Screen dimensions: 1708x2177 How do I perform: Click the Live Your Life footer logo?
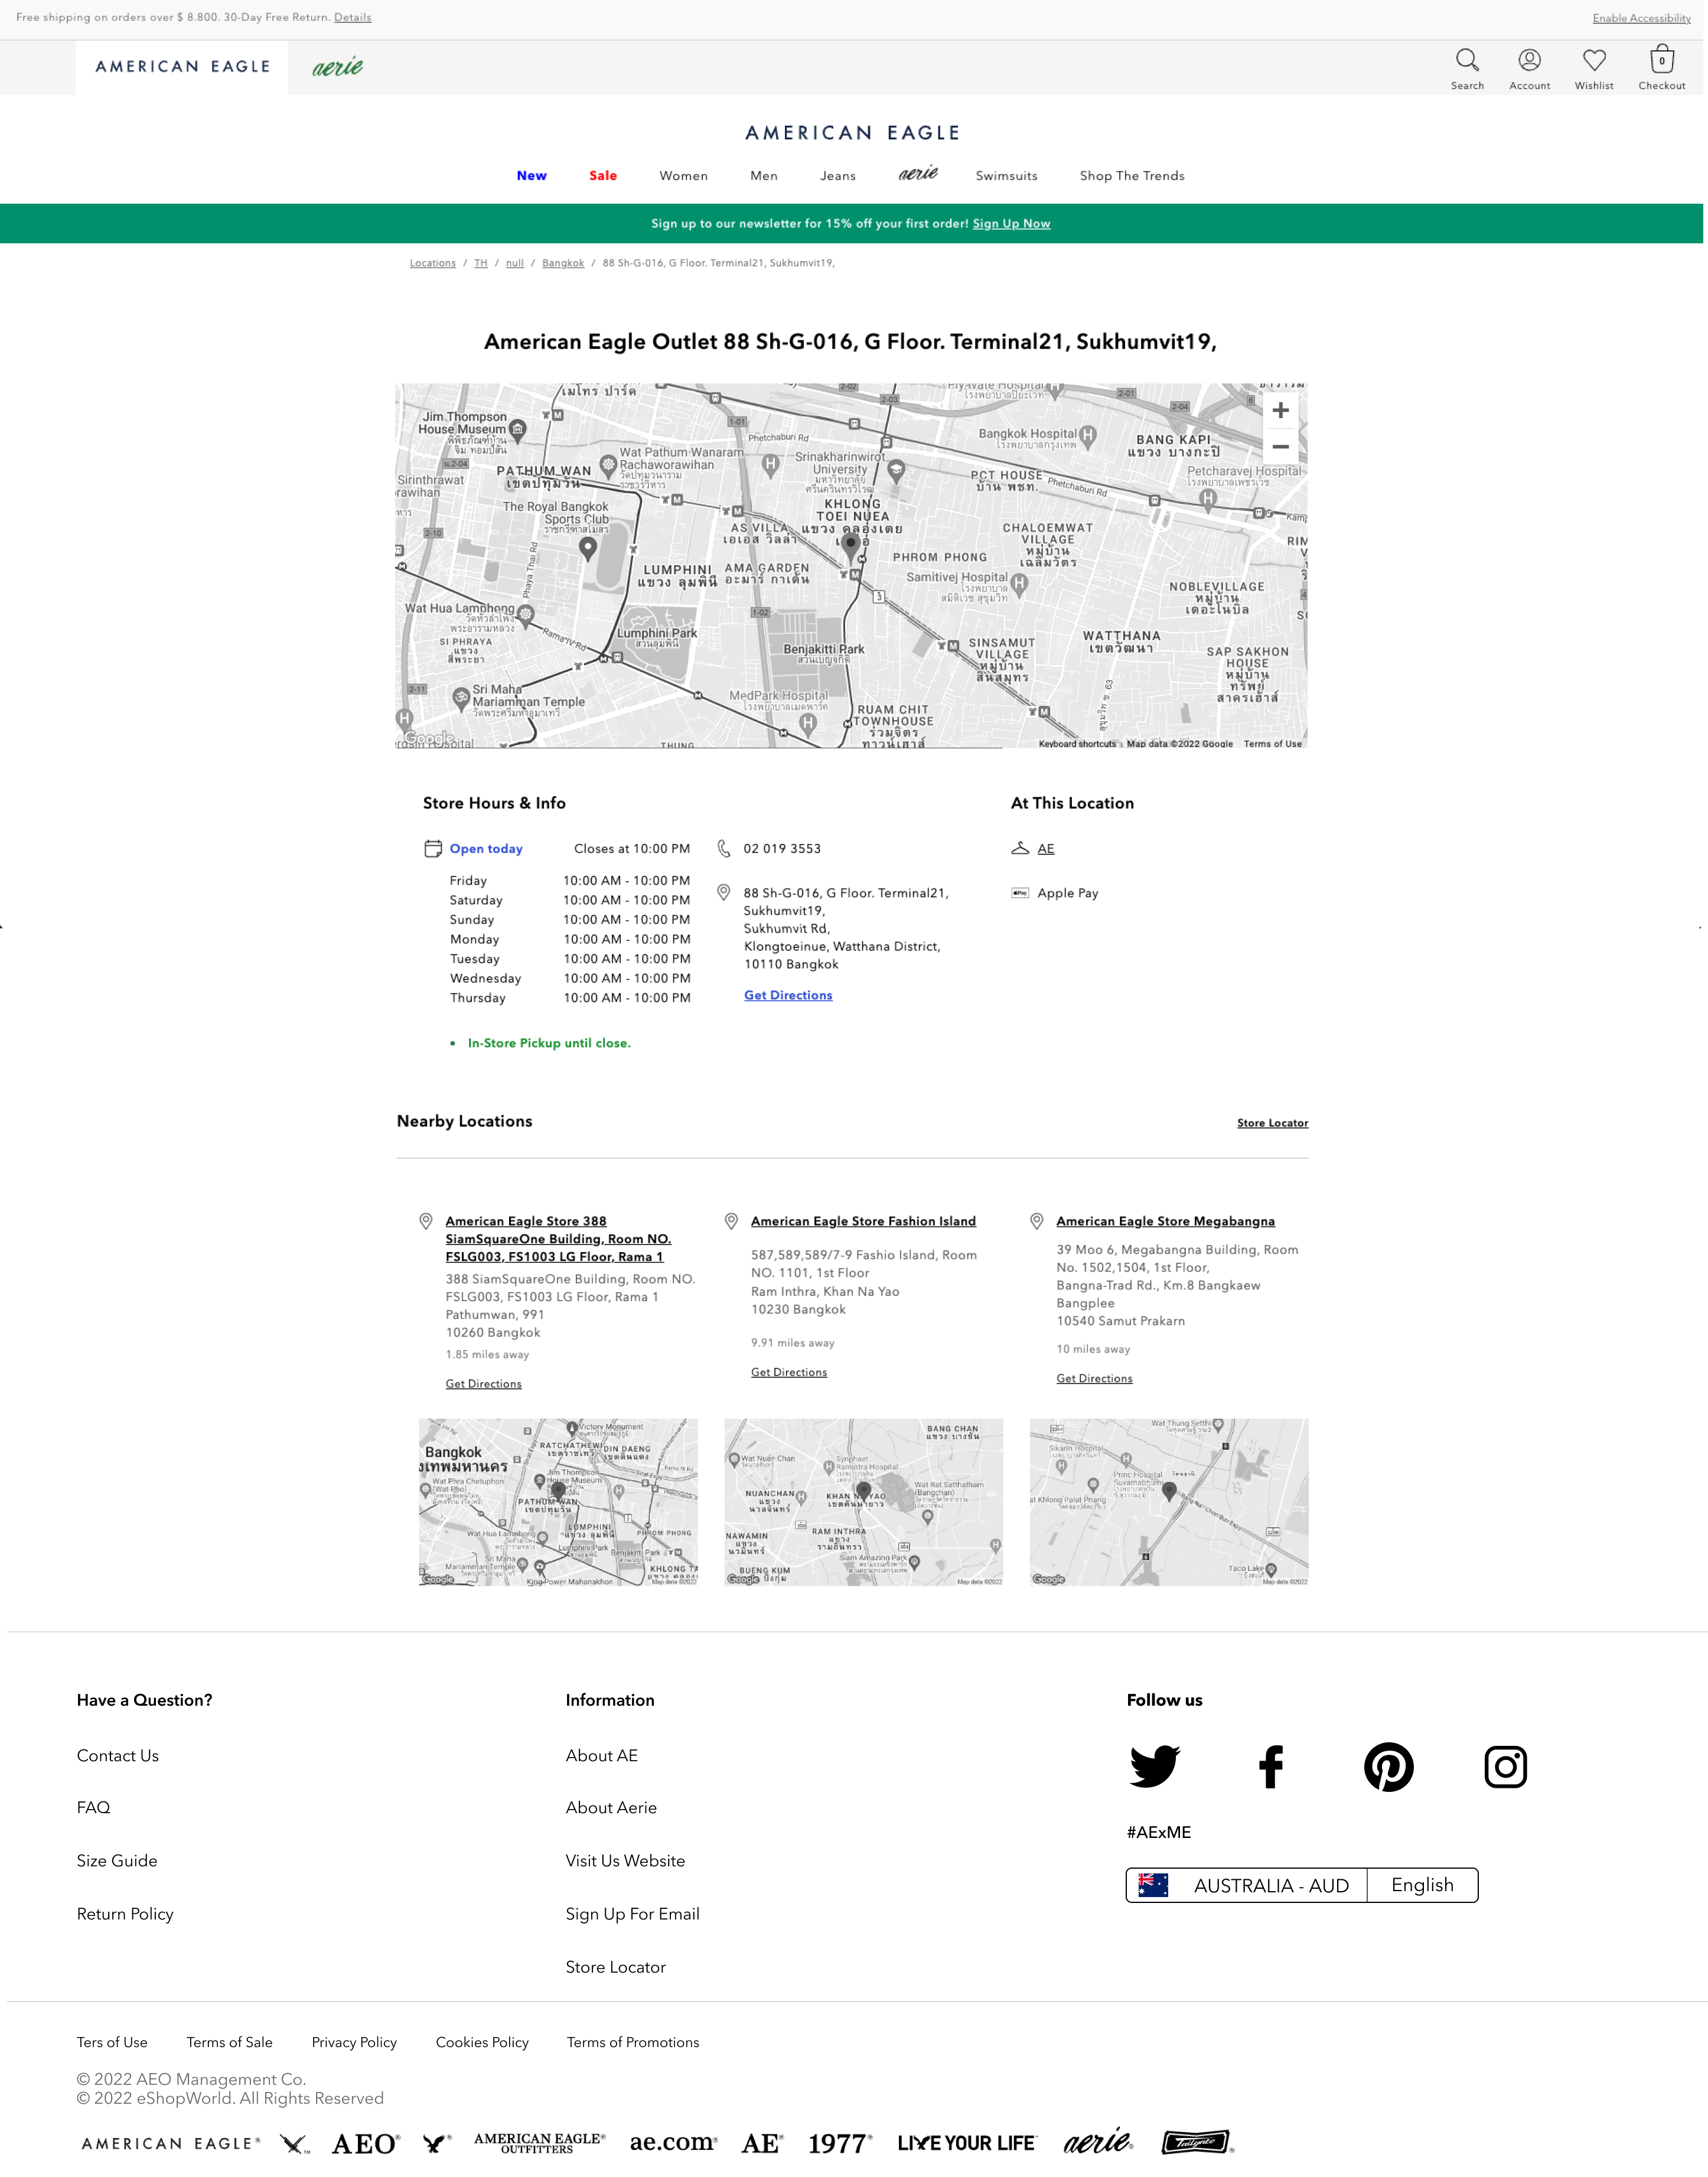(x=966, y=2143)
